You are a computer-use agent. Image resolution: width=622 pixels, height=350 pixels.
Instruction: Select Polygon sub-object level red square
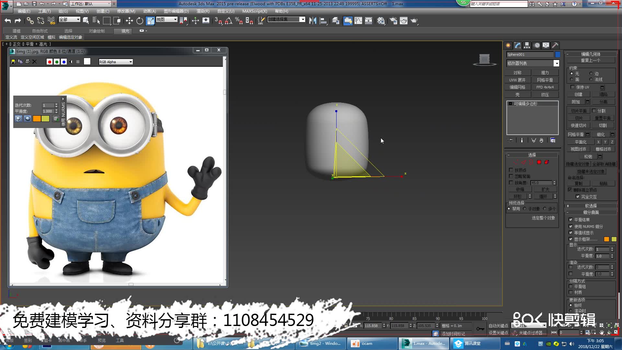pyautogui.click(x=539, y=162)
